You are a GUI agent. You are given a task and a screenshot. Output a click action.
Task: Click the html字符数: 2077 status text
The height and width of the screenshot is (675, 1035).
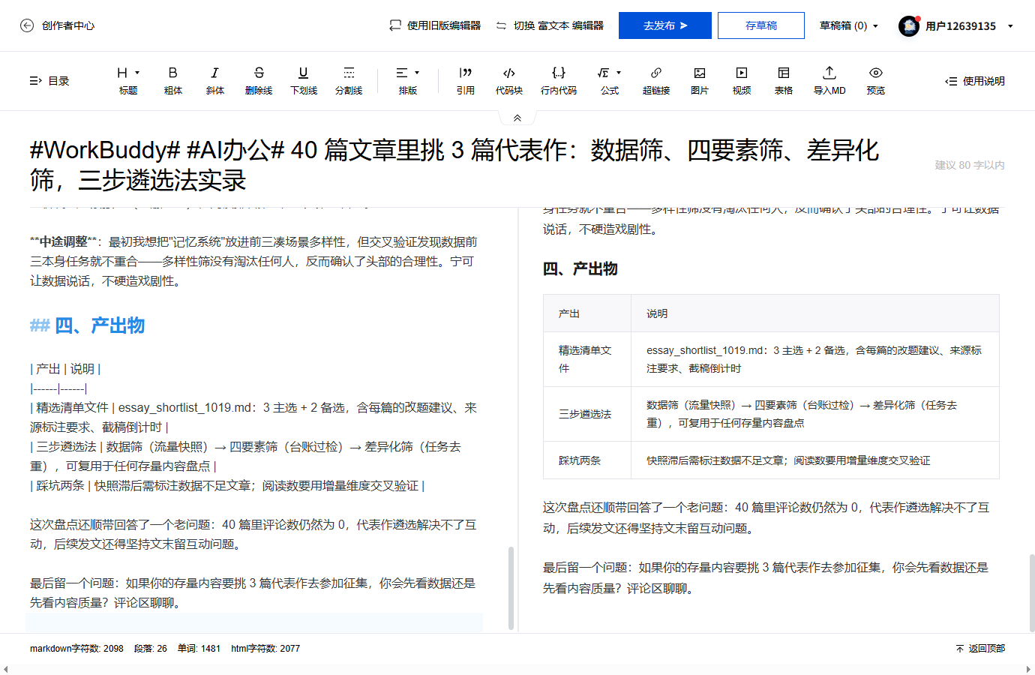click(x=265, y=649)
